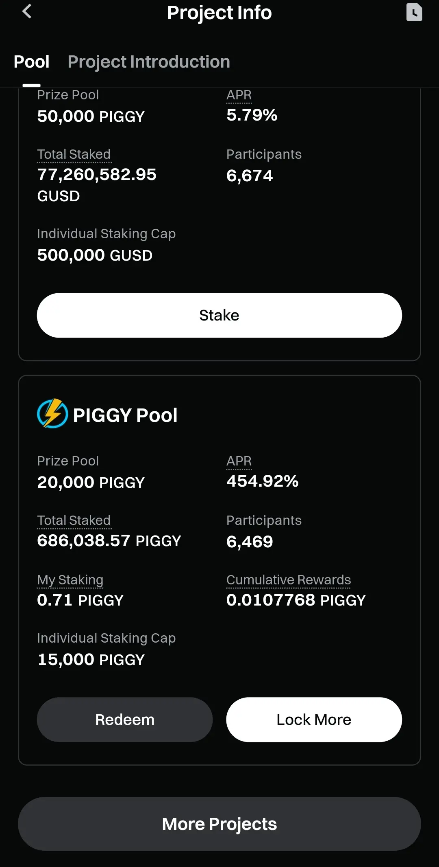Show the APR tooltip for 454.92% pool
Image resolution: width=439 pixels, height=867 pixels.
[239, 461]
